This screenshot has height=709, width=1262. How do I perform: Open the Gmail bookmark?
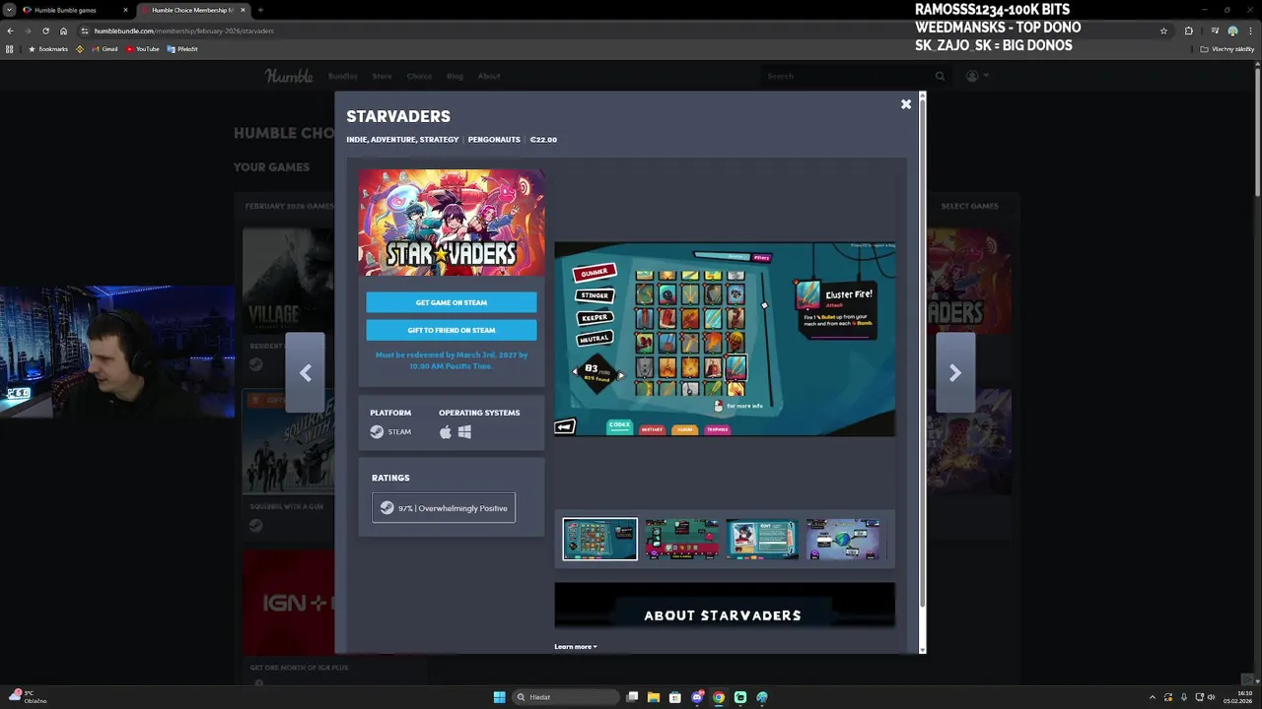105,48
